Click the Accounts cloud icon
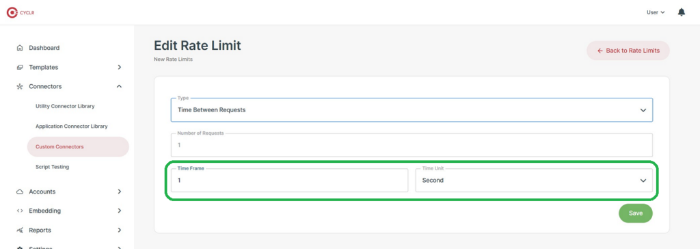The height and width of the screenshot is (249, 700). (x=20, y=192)
